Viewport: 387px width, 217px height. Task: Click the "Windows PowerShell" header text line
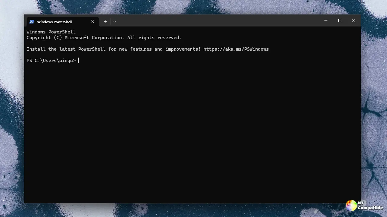pyautogui.click(x=51, y=32)
